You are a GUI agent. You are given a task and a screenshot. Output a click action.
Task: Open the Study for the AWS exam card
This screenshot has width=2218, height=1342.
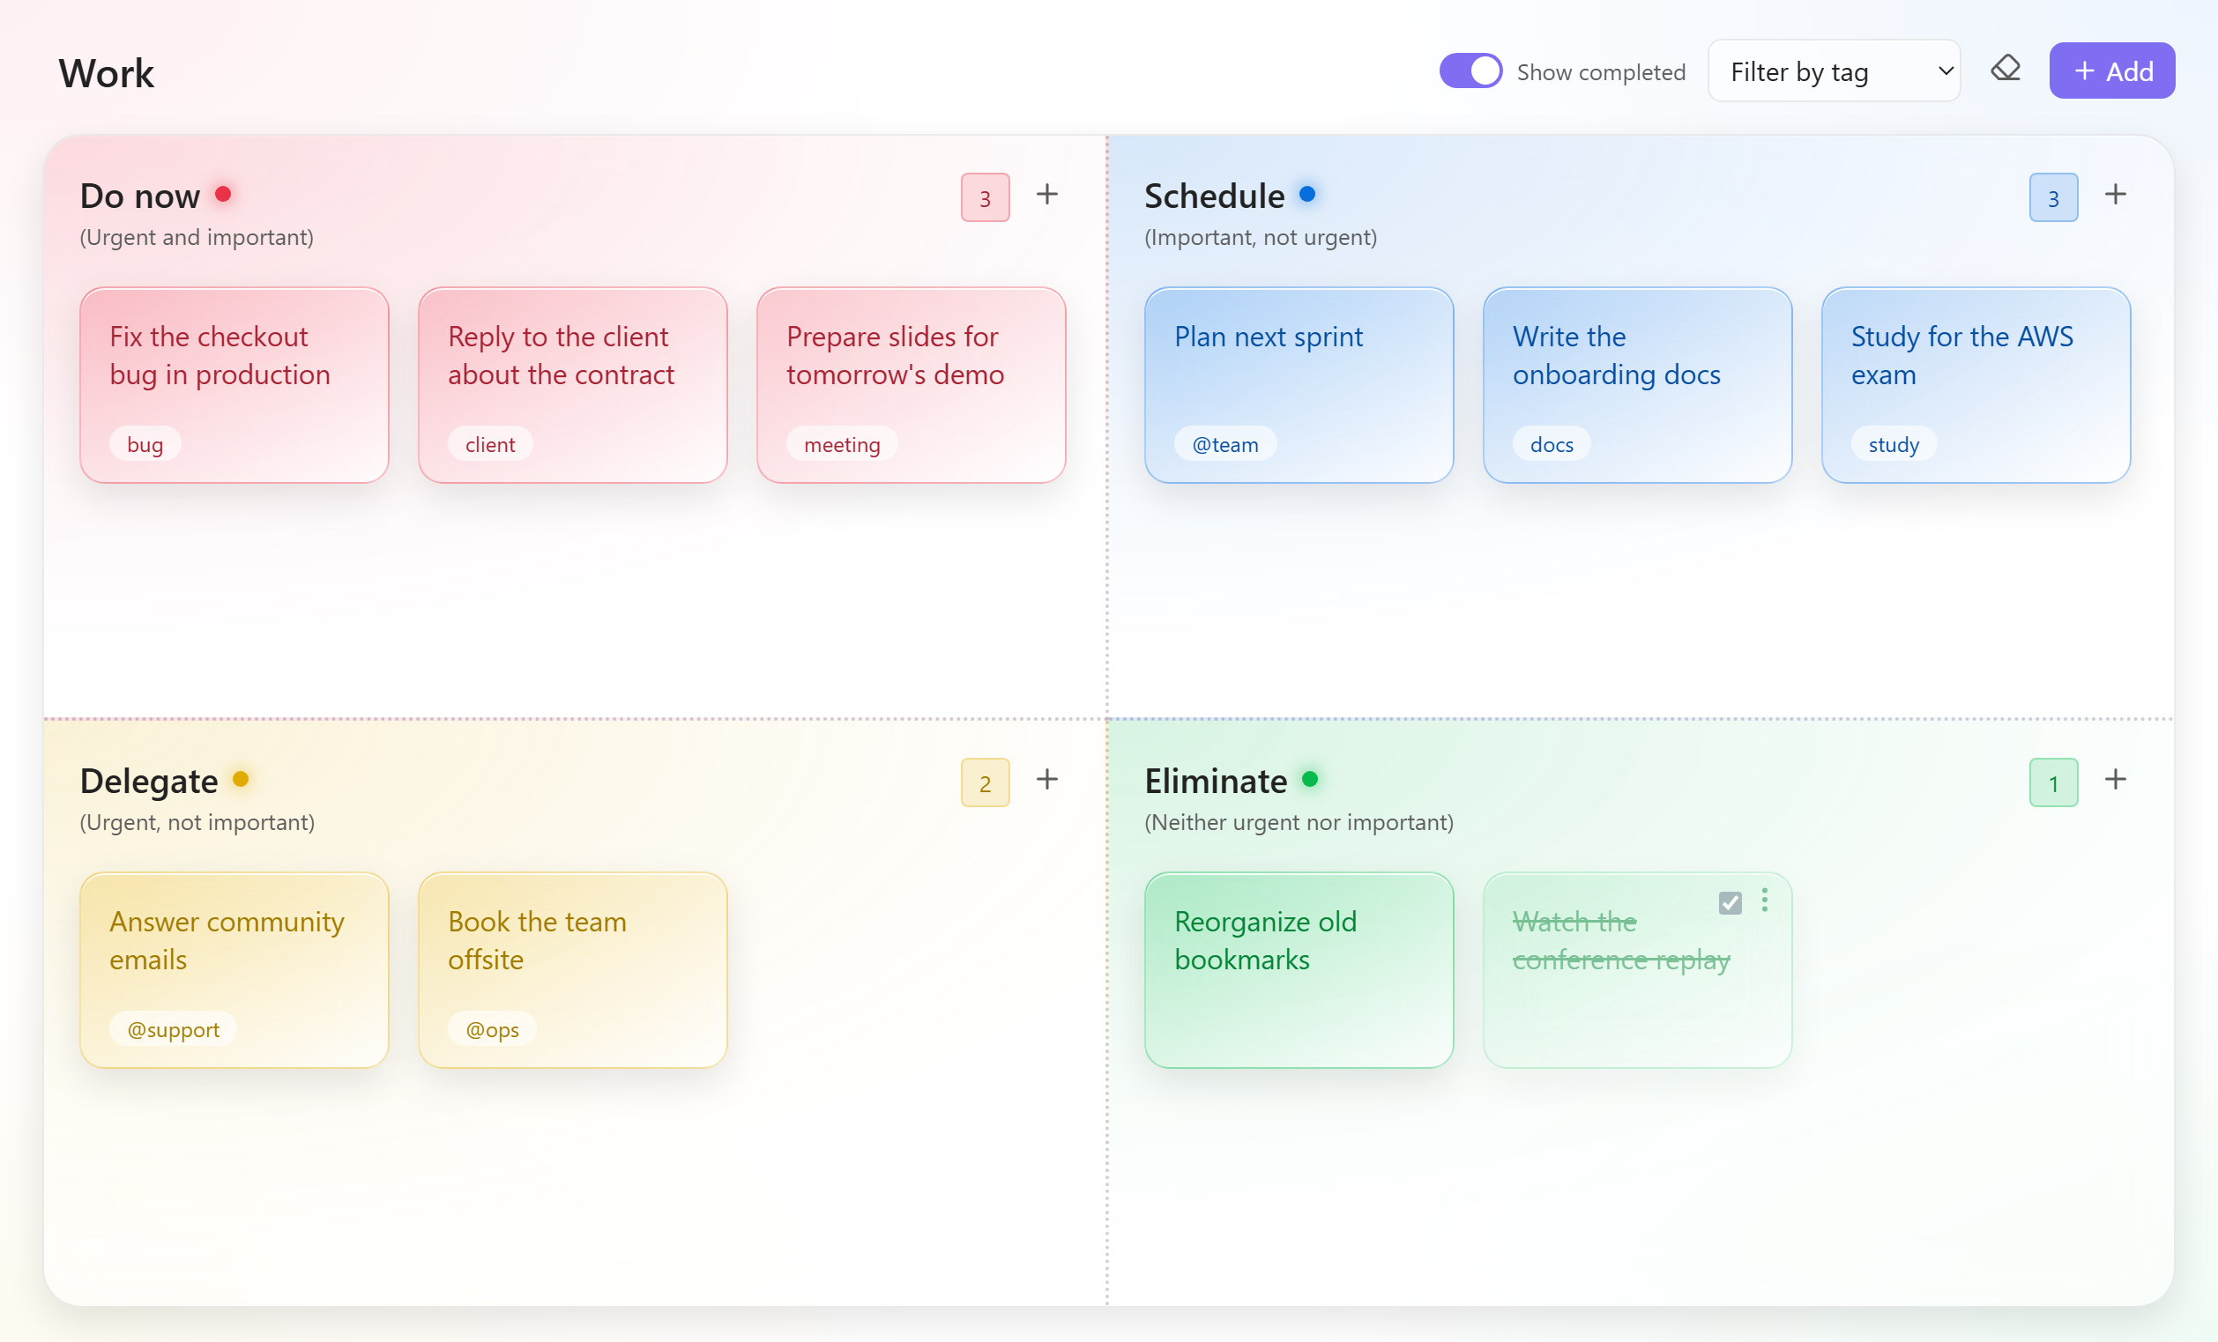[1976, 385]
